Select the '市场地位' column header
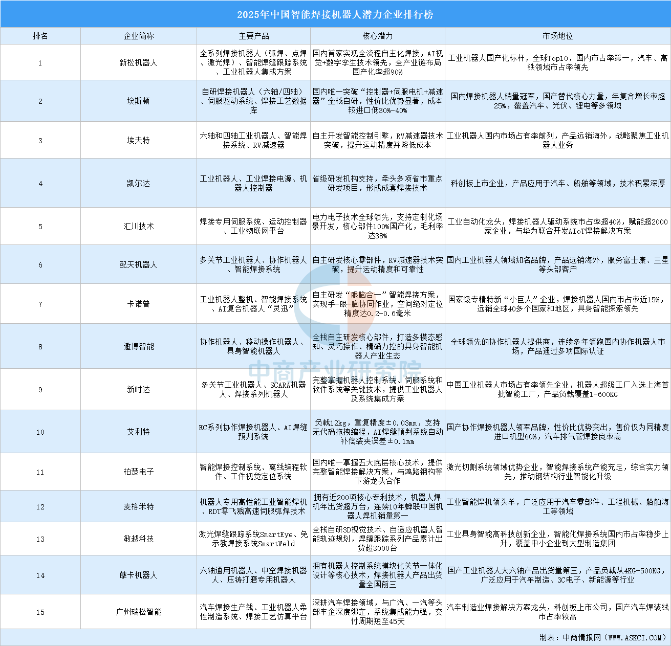Viewport: 671px width, 646px height. 558,36
